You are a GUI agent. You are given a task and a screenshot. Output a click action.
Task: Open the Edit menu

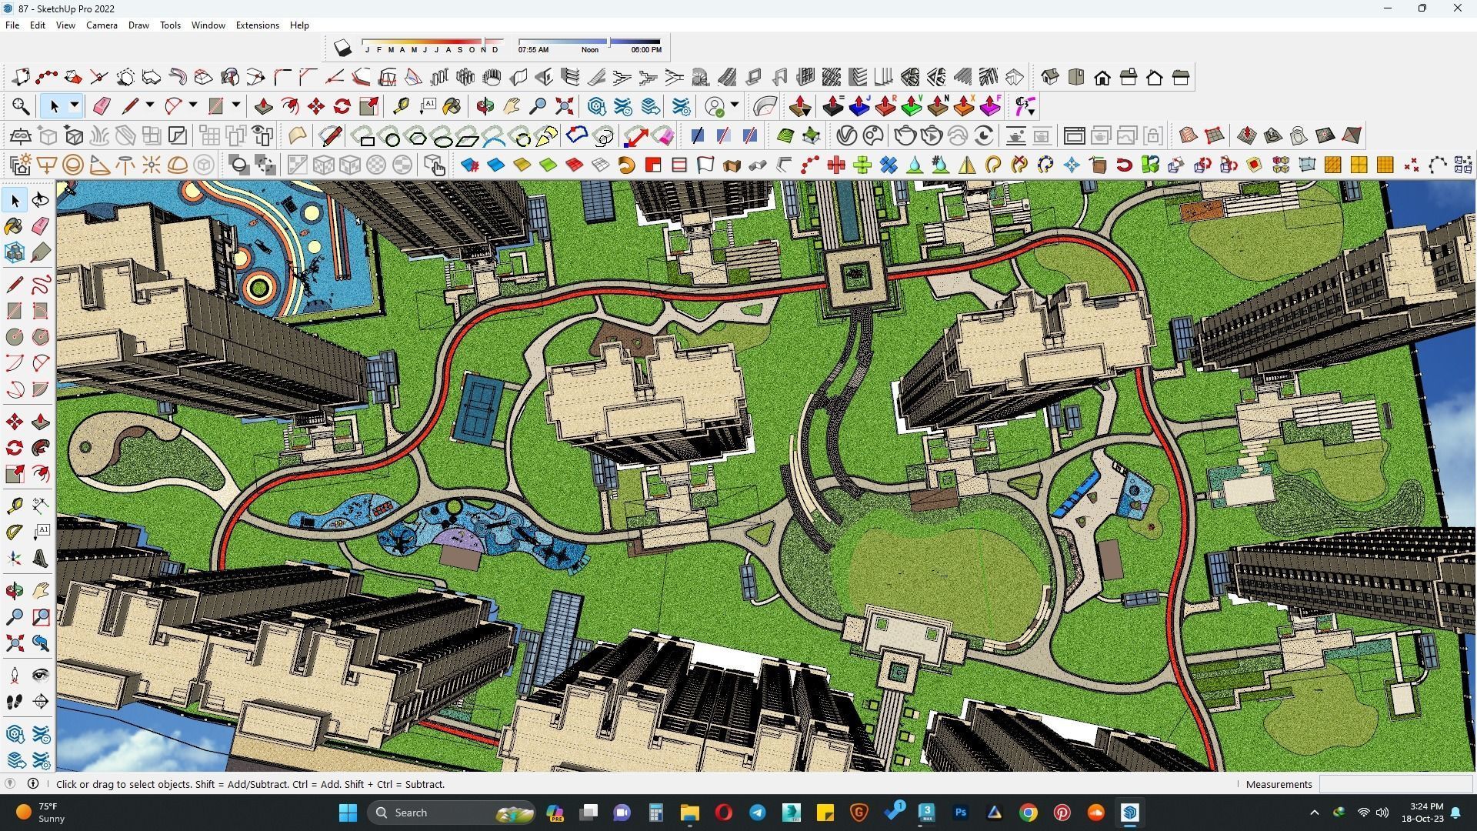38,25
